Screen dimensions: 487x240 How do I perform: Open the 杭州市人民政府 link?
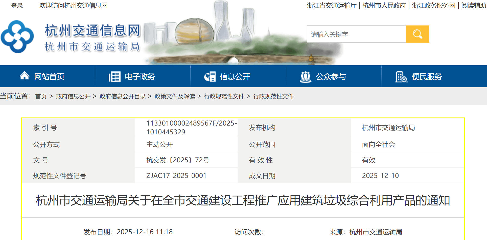click(x=384, y=6)
